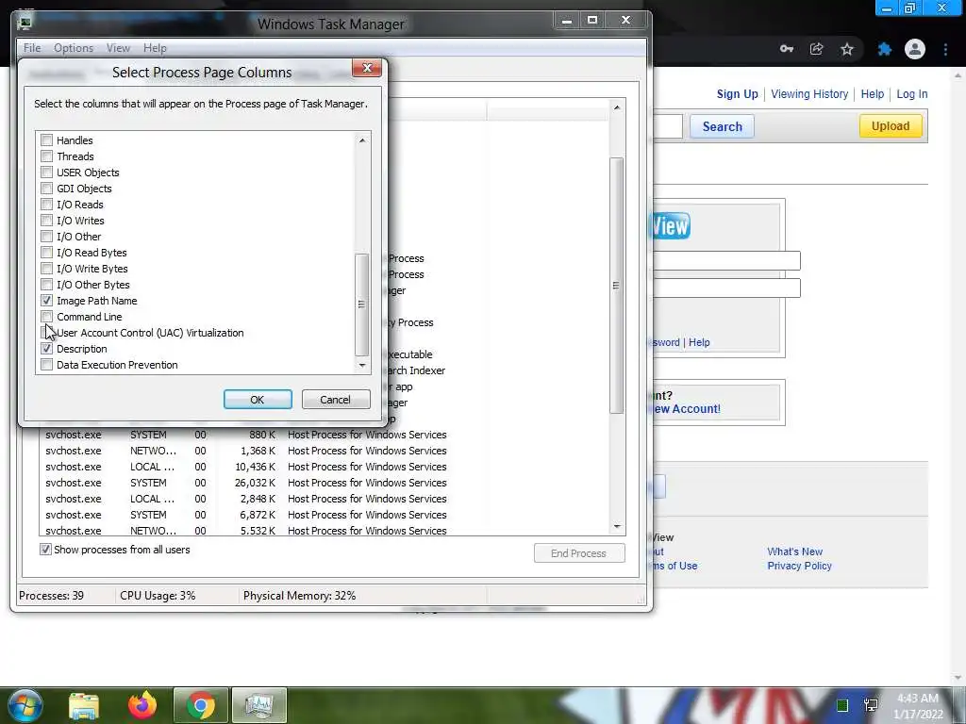Open File Explorer from the taskbar
This screenshot has height=724, width=966.
pyautogui.click(x=83, y=705)
